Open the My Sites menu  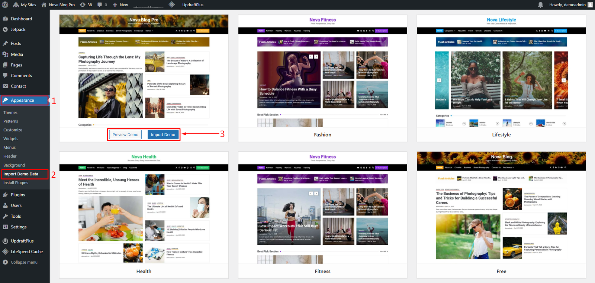click(25, 5)
